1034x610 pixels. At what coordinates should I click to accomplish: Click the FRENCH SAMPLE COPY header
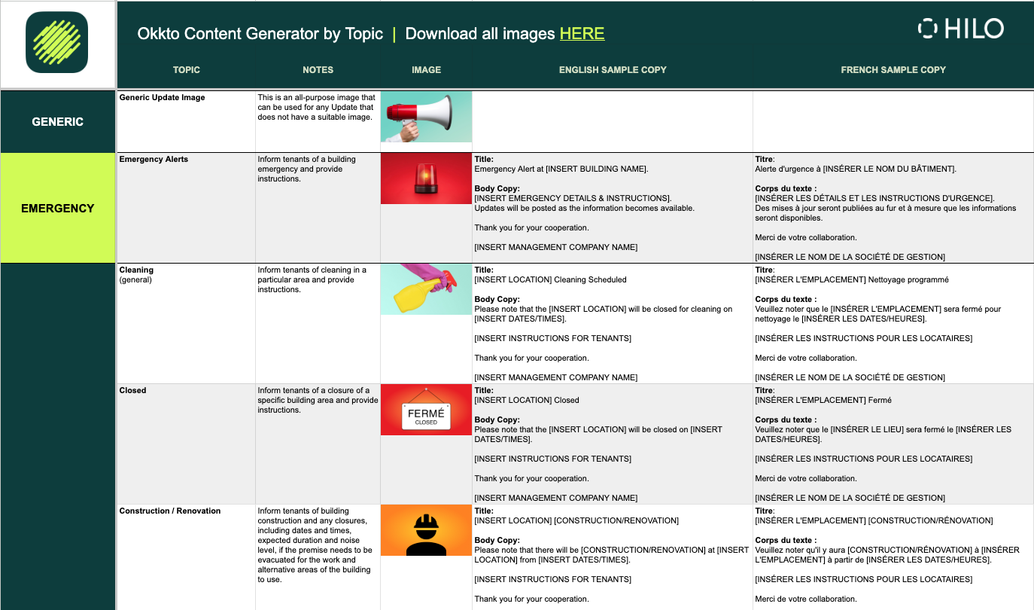(x=893, y=70)
